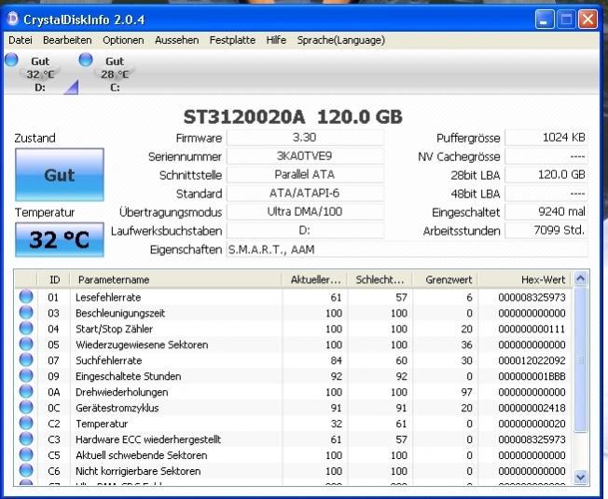608x499 pixels.
Task: Click hex value 000012022092
Action: coord(532,360)
